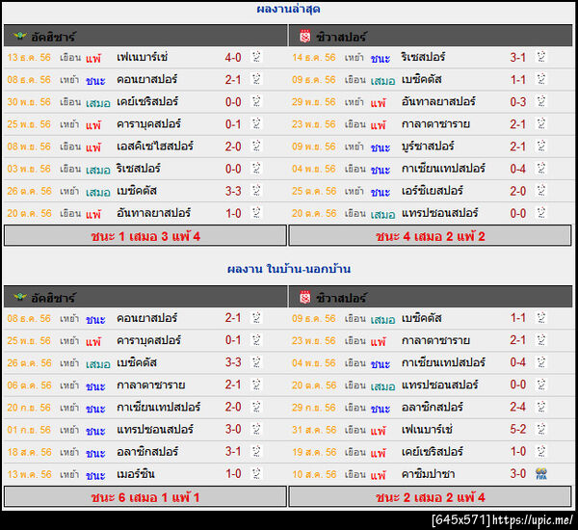This screenshot has width=578, height=530.
Task: Click the 0-3 score
Action: [518, 102]
